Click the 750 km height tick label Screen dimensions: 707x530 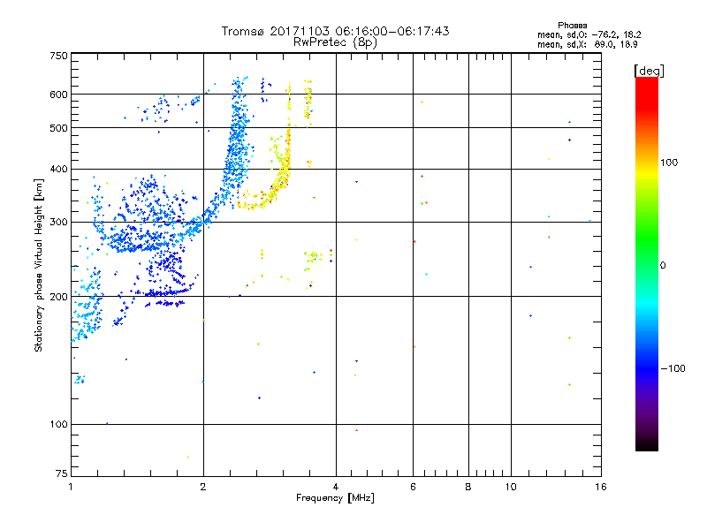point(58,56)
